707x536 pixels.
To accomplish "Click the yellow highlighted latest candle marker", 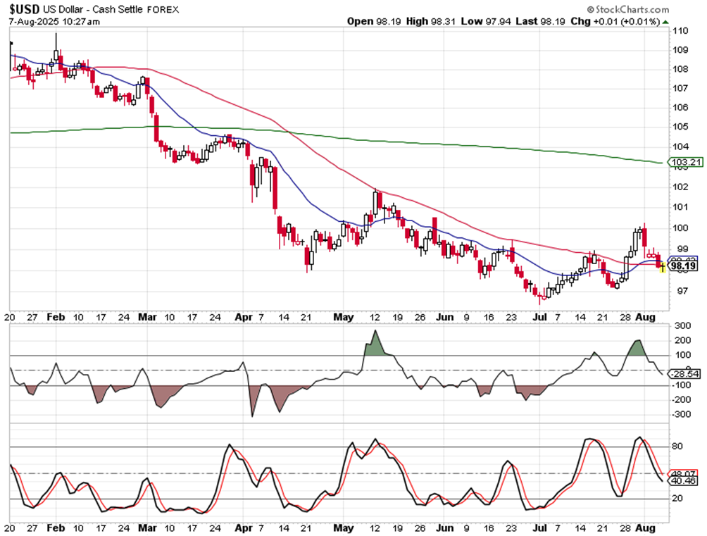I will point(663,266).
